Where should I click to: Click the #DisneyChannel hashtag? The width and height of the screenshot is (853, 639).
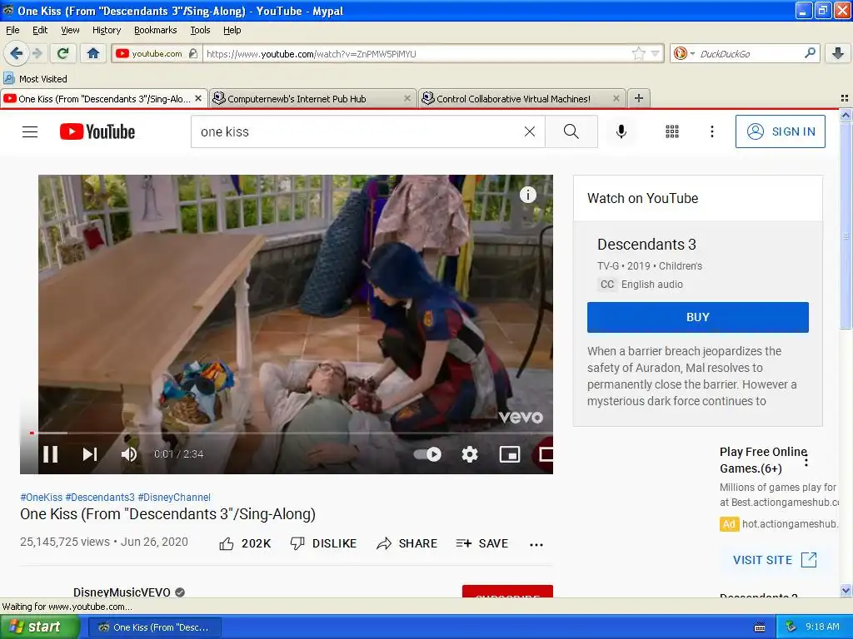(x=174, y=498)
